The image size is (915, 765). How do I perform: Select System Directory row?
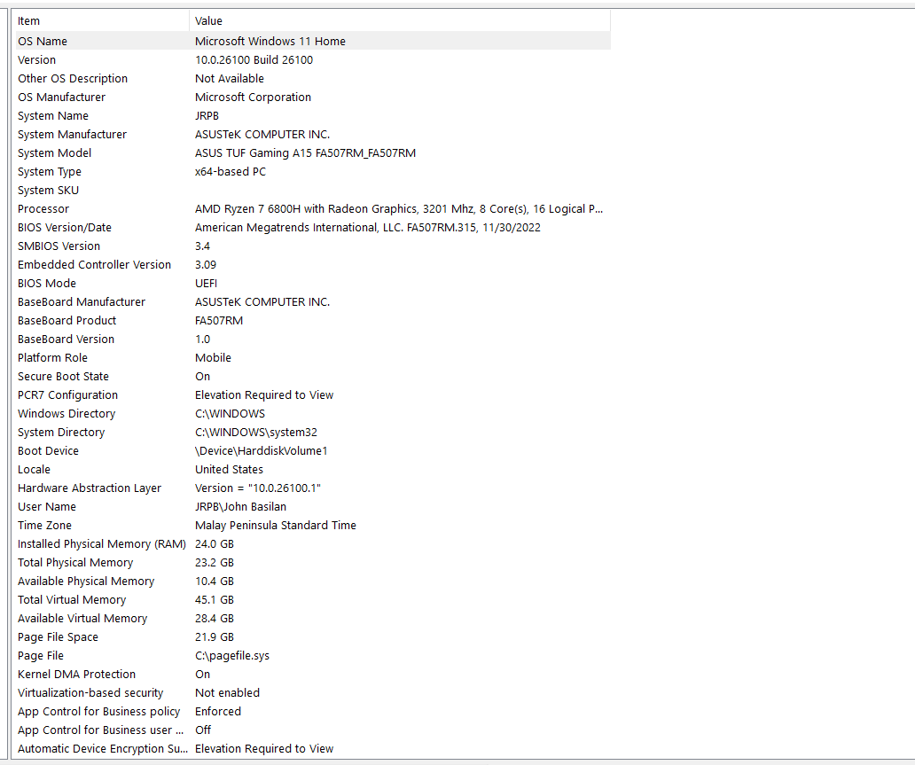click(311, 433)
